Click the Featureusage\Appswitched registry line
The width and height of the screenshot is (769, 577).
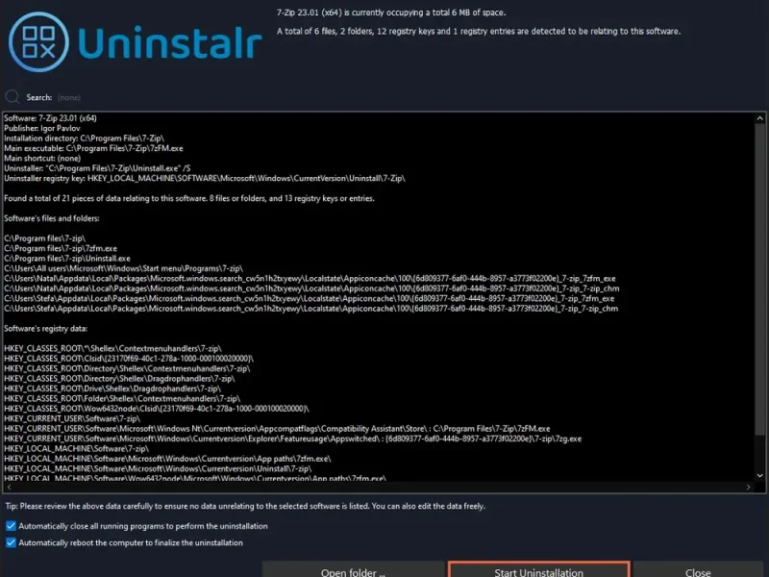coord(293,439)
